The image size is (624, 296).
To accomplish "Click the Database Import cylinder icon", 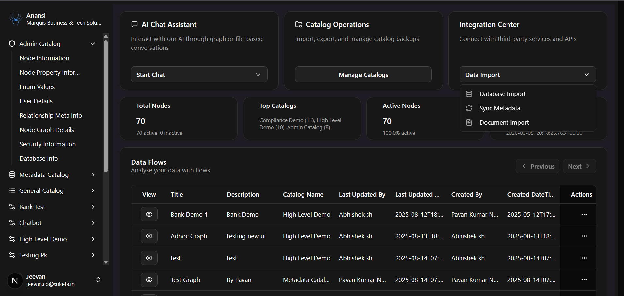I will pos(469,94).
